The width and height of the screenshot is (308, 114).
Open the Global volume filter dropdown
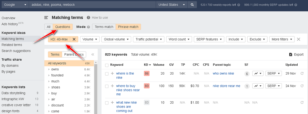click(x=116, y=39)
